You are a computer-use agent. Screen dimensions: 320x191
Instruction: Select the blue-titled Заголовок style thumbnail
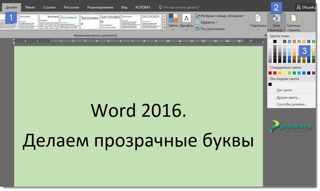[x=69, y=22]
